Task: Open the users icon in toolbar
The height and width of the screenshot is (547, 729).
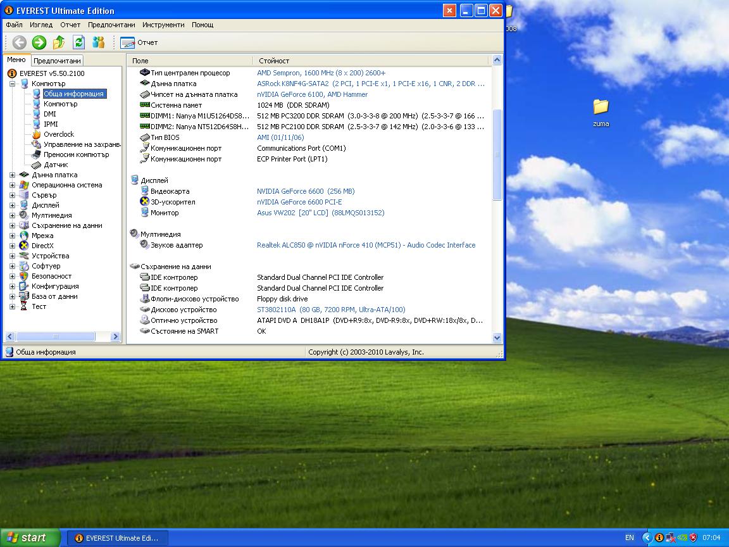Action: tap(98, 42)
